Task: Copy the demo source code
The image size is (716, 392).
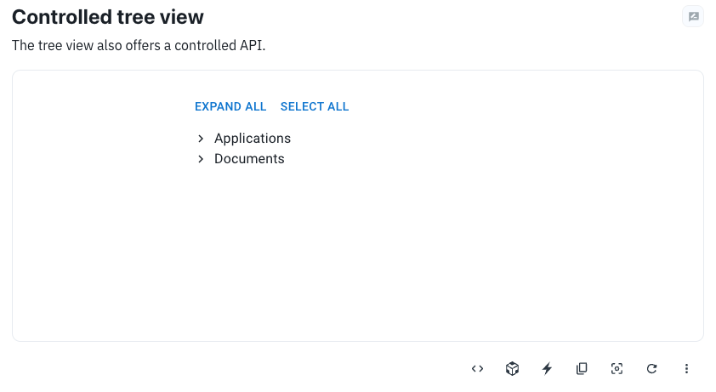Action: [x=582, y=368]
